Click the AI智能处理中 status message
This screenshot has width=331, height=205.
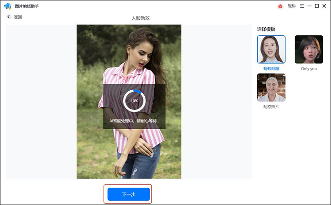(134, 120)
